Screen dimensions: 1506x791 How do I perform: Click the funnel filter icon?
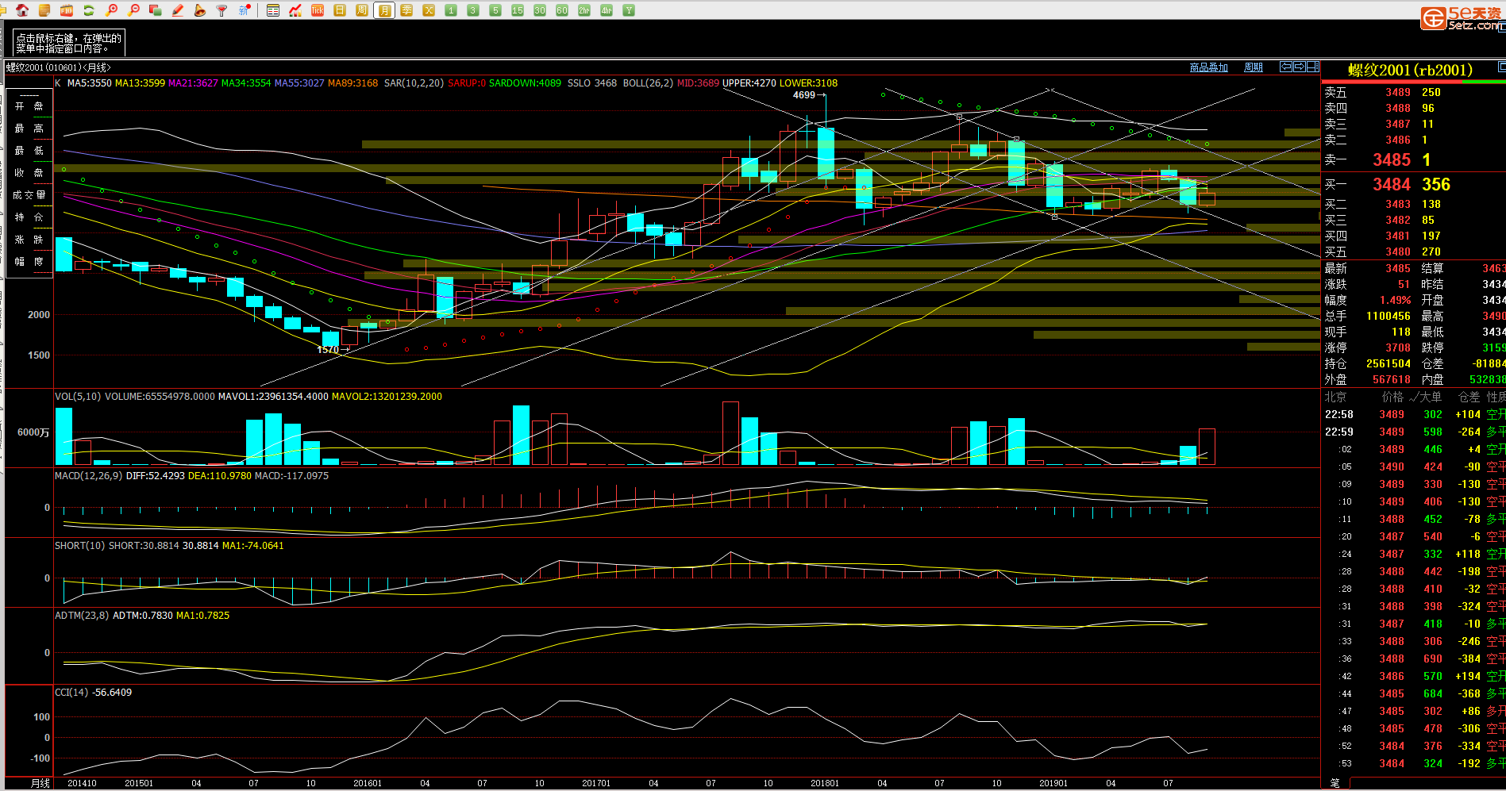(222, 10)
